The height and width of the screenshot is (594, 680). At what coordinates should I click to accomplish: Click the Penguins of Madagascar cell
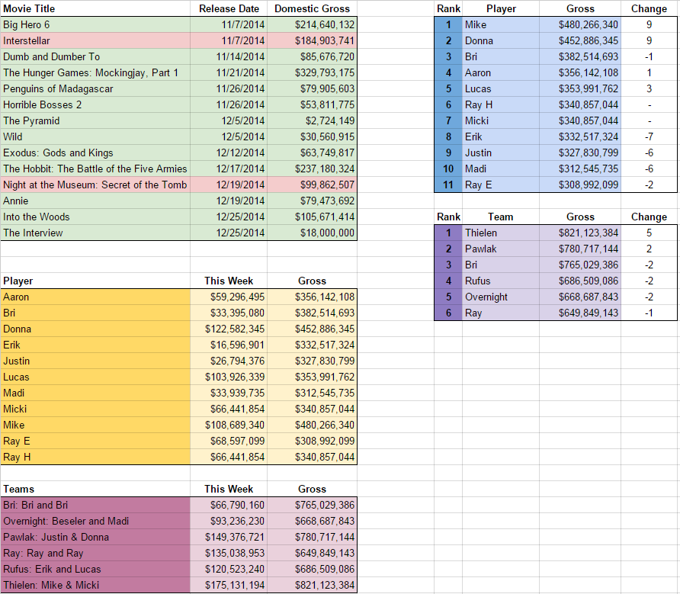tap(95, 89)
